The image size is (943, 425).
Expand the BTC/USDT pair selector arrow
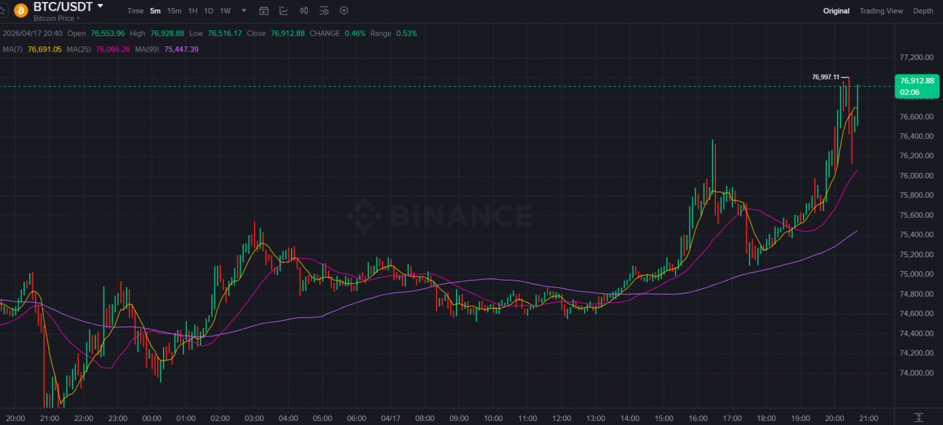[100, 6]
